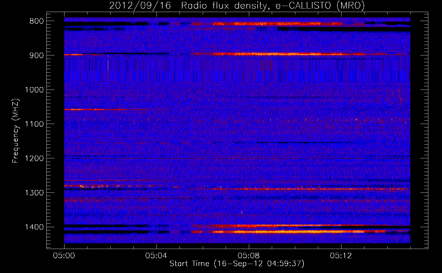Image resolution: width=442 pixels, height=273 pixels.
Task: Click the 05:04 time tick label
Action: 157,256
